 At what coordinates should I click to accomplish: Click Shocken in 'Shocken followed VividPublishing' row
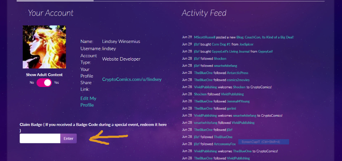(x=200, y=94)
